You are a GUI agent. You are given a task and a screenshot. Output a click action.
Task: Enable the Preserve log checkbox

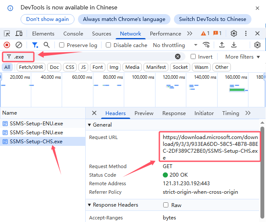(x=62, y=45)
